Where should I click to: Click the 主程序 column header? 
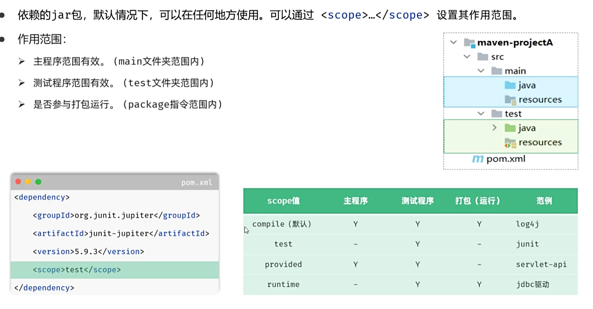pyautogui.click(x=355, y=201)
